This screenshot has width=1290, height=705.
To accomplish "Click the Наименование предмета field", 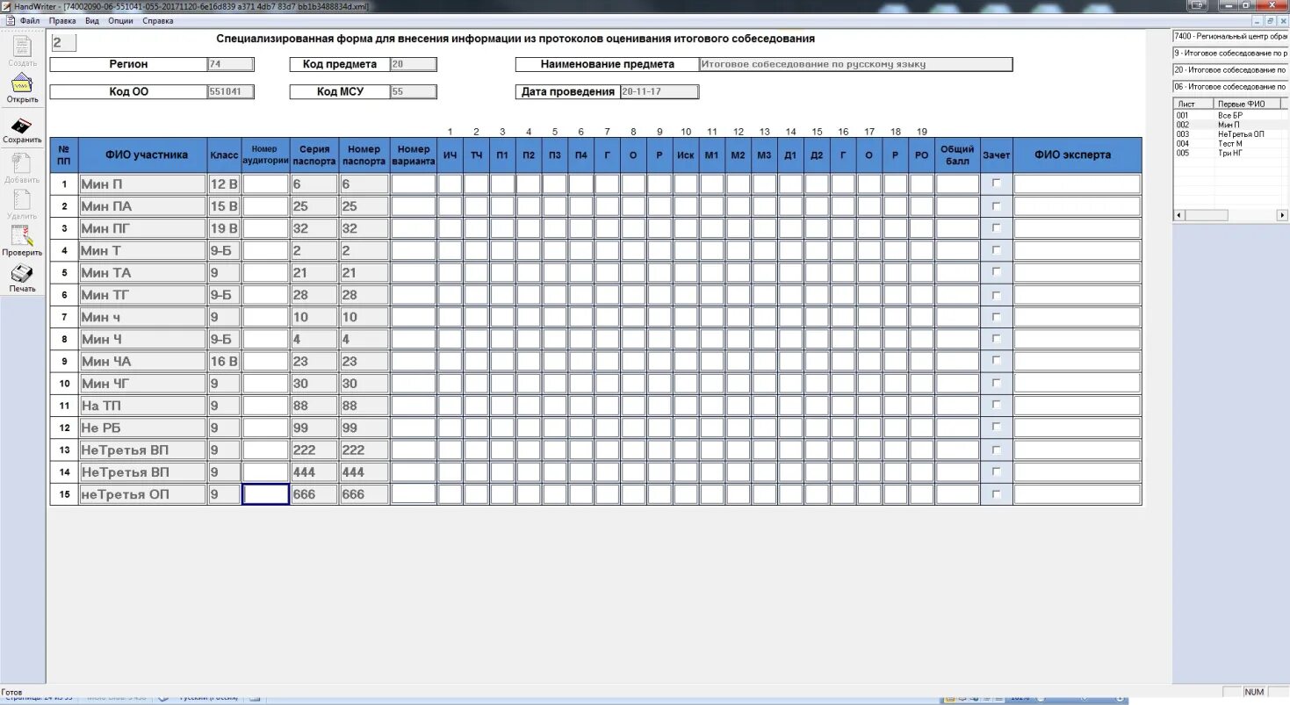I will pyautogui.click(x=855, y=64).
